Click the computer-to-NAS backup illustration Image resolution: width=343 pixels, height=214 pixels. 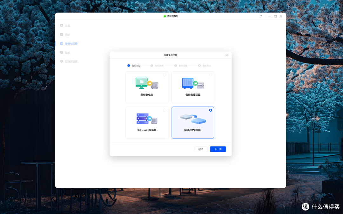[147, 83]
